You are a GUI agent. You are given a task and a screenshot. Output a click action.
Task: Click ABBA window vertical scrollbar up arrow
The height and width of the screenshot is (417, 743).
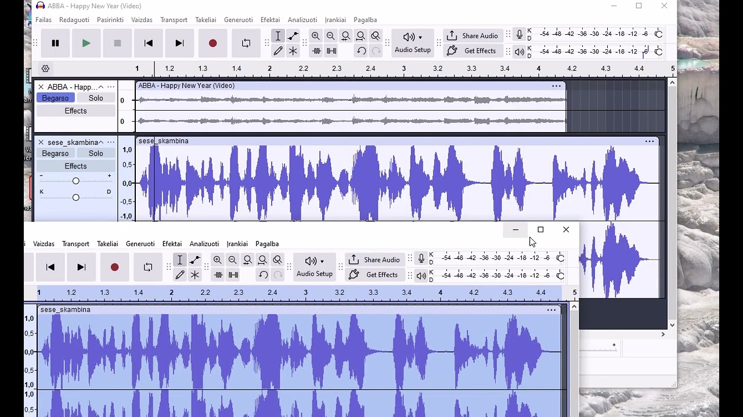pos(672,83)
